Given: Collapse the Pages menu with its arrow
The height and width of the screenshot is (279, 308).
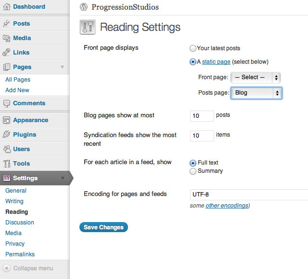Looking at the screenshot, I should click(62, 67).
